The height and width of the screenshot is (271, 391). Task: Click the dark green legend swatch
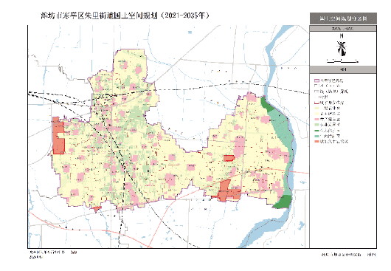[316, 131]
